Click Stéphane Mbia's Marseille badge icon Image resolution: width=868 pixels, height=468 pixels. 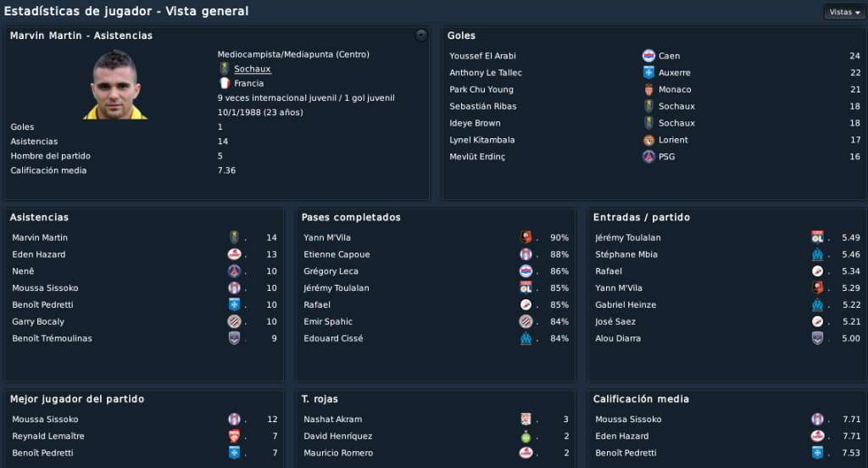click(817, 254)
